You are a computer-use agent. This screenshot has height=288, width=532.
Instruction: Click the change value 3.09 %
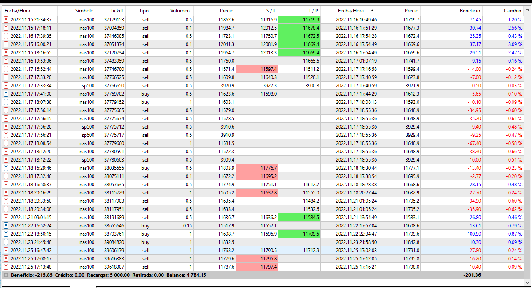[515, 44]
